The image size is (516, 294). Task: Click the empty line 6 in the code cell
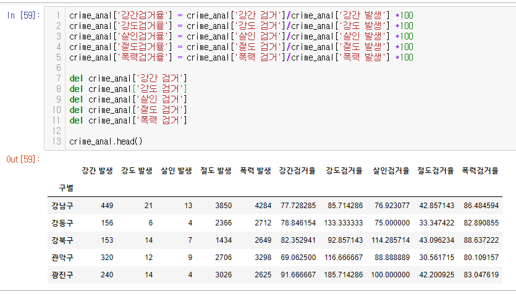tap(185, 68)
